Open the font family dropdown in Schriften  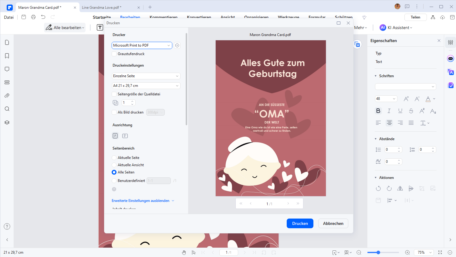tap(406, 87)
